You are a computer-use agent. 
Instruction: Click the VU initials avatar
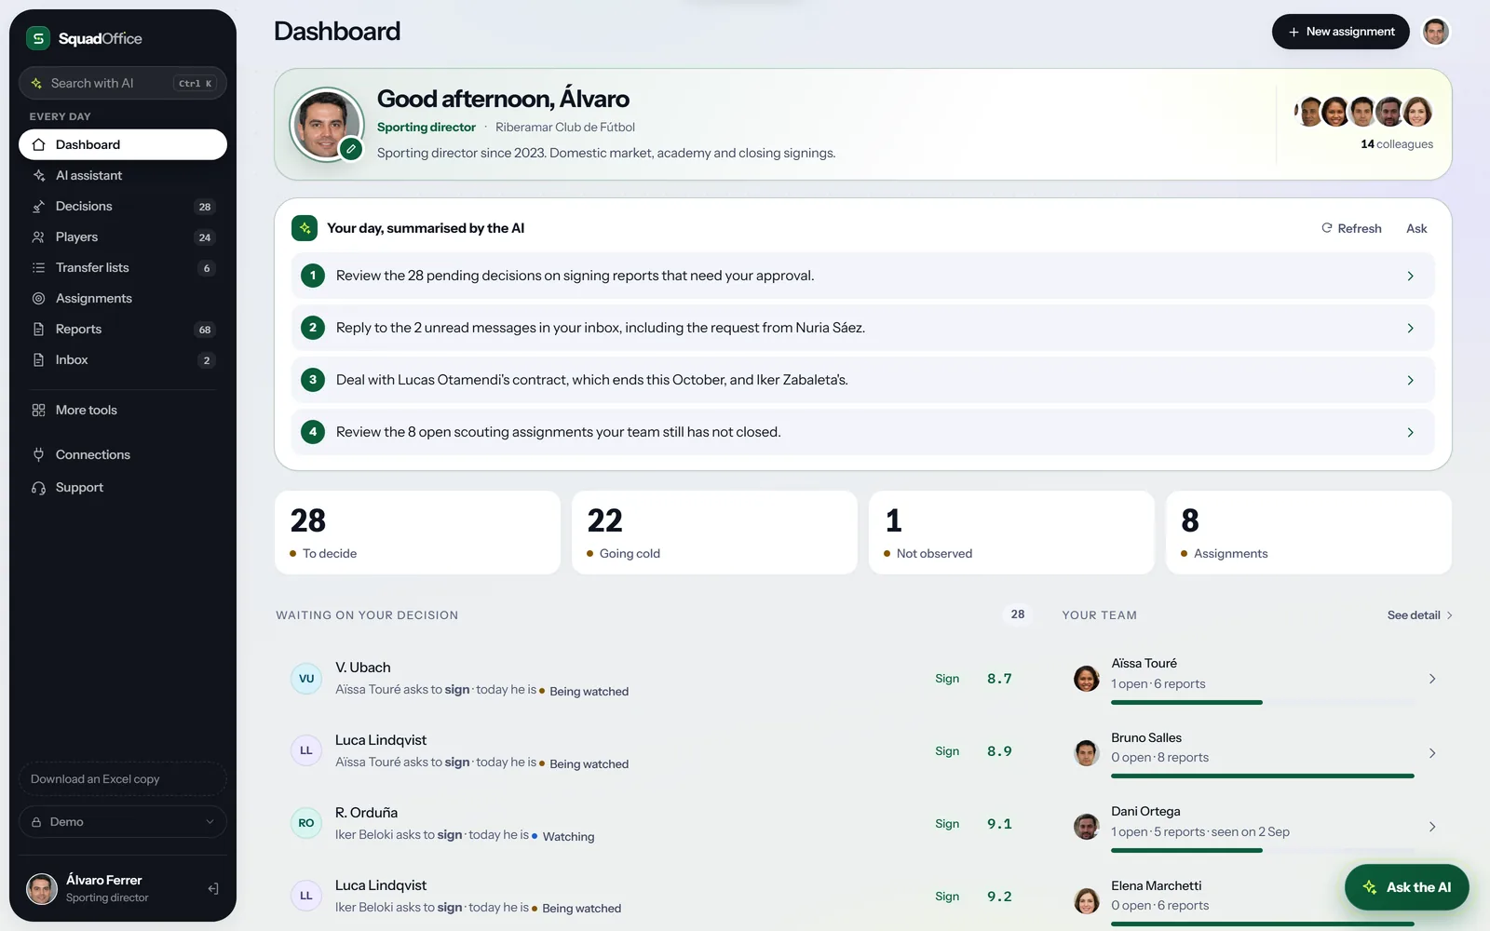pos(306,679)
